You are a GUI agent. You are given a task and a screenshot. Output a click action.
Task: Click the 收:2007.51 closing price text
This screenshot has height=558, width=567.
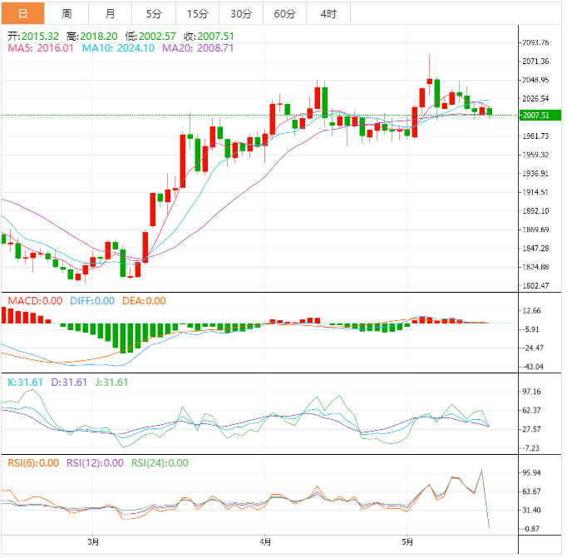[207, 37]
